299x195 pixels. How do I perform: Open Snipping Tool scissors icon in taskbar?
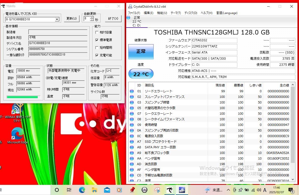tap(157, 190)
